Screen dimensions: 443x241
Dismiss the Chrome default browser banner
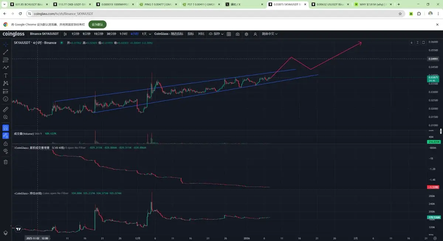(x=437, y=24)
